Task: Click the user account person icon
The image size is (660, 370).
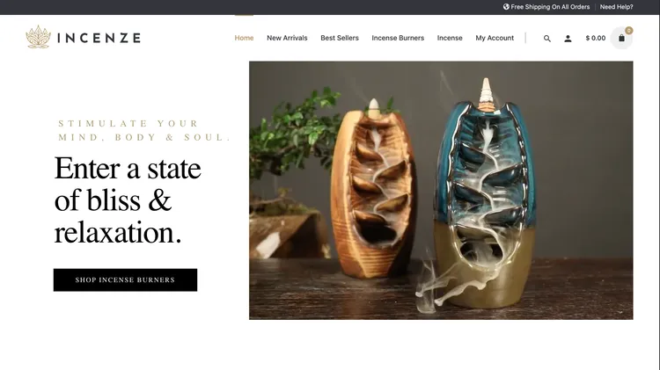Action: (568, 39)
